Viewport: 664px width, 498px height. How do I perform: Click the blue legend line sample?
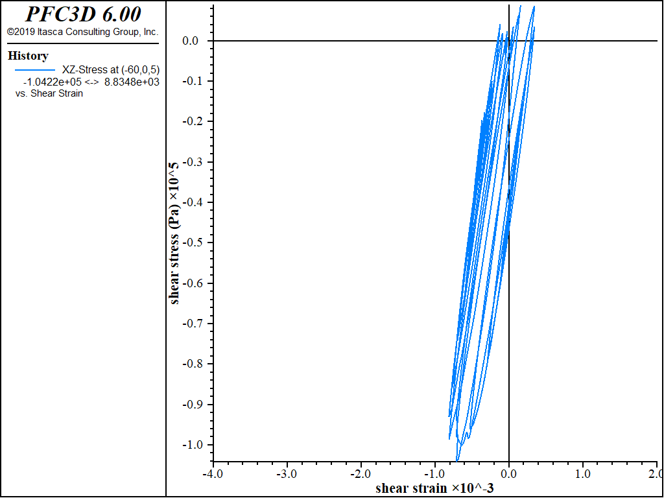pyautogui.click(x=35, y=70)
